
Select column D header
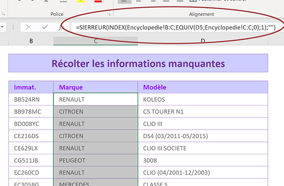click(203, 41)
